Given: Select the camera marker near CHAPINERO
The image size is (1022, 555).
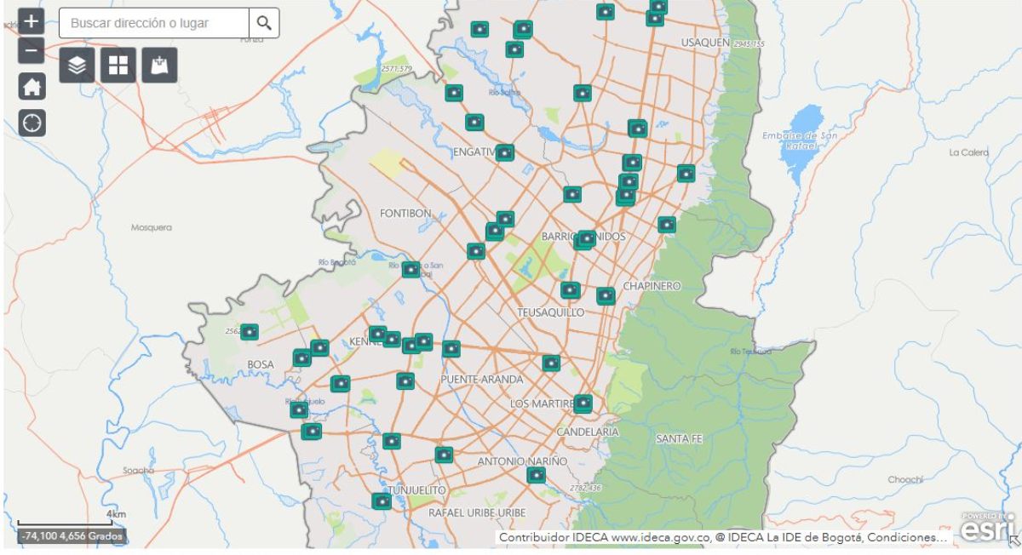Looking at the screenshot, I should [606, 295].
